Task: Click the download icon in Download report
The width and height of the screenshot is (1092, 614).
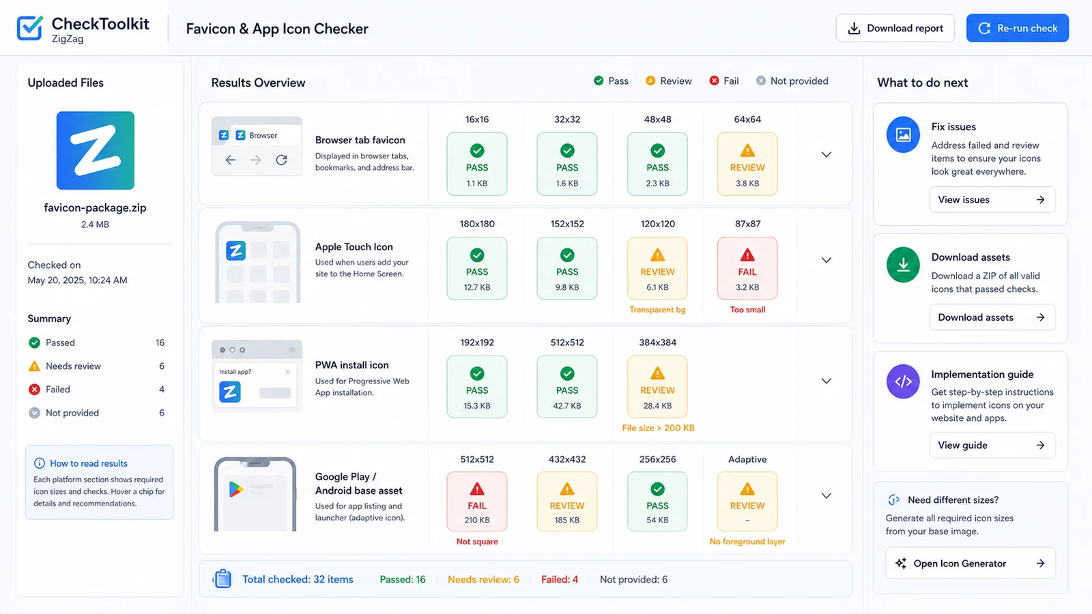Action: pos(854,29)
